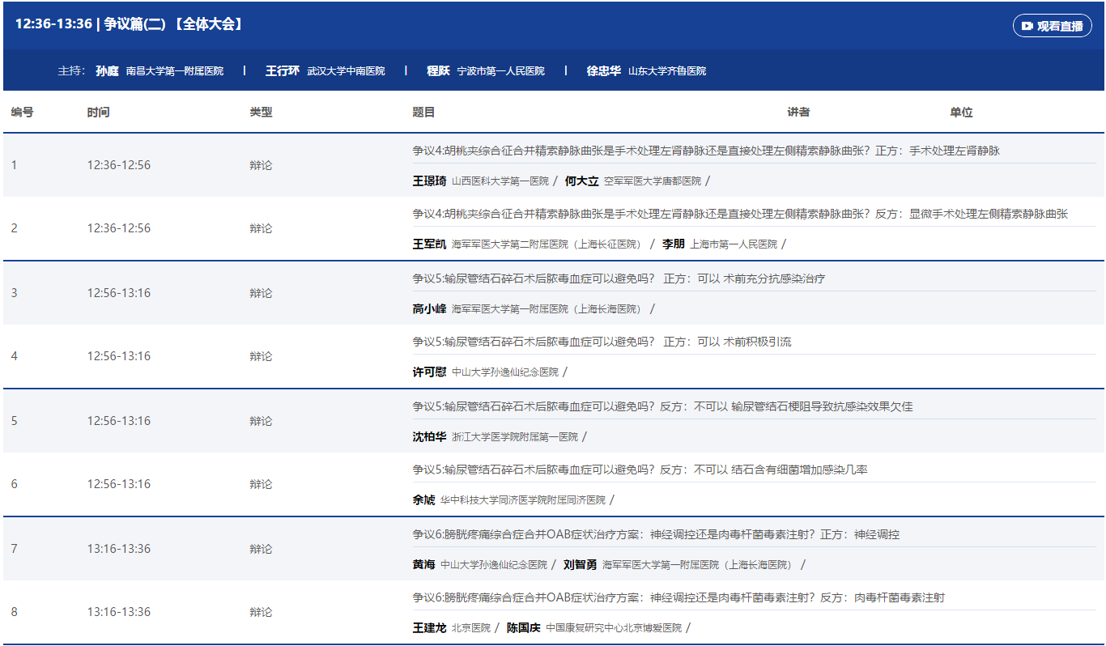Click the 观看直播 watch live button
Viewport: 1106px width, 646px height.
point(1052,26)
